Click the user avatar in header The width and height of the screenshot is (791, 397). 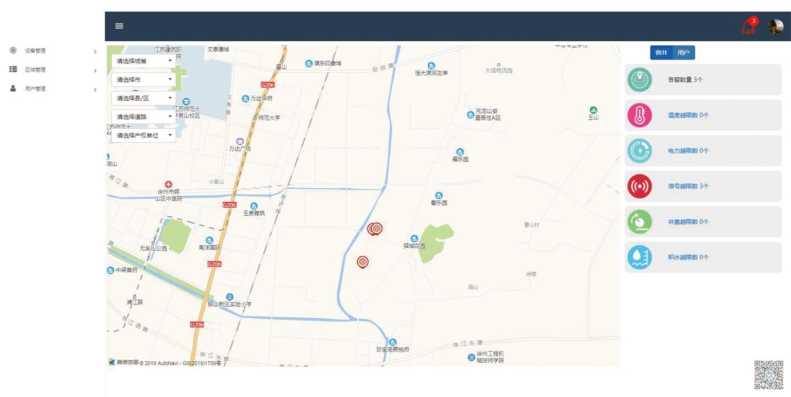(776, 26)
